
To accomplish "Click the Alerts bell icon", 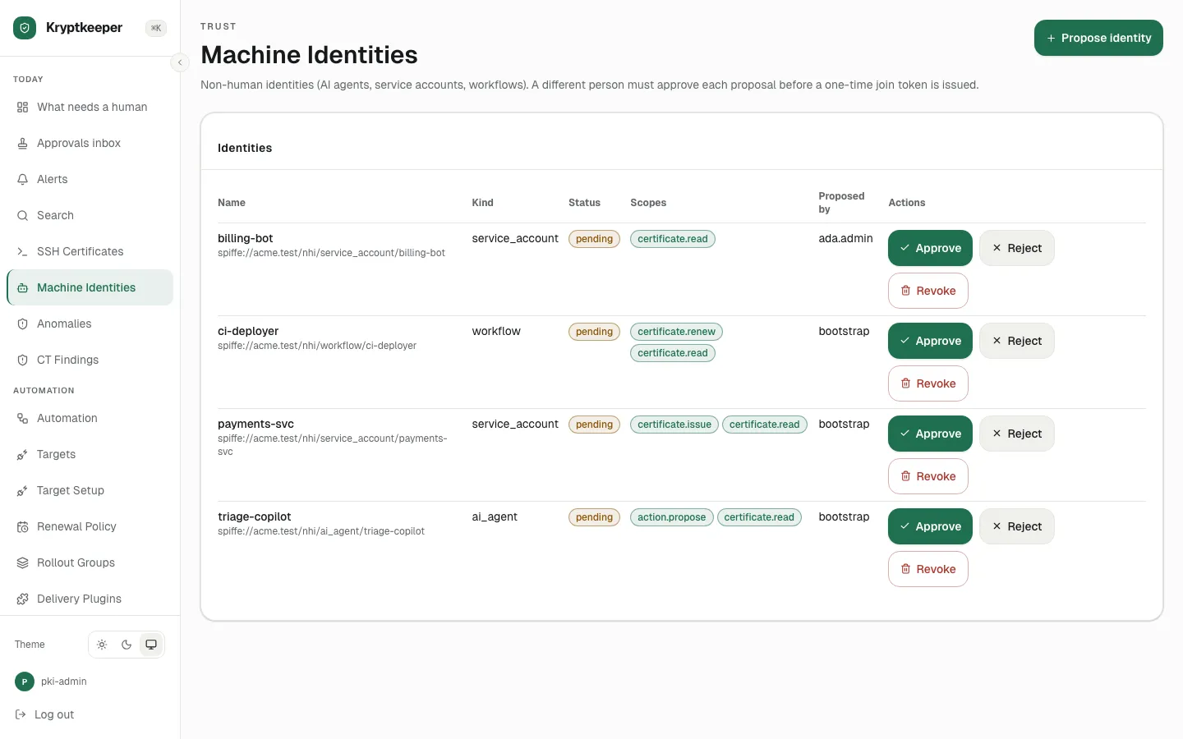I will [x=23, y=179].
